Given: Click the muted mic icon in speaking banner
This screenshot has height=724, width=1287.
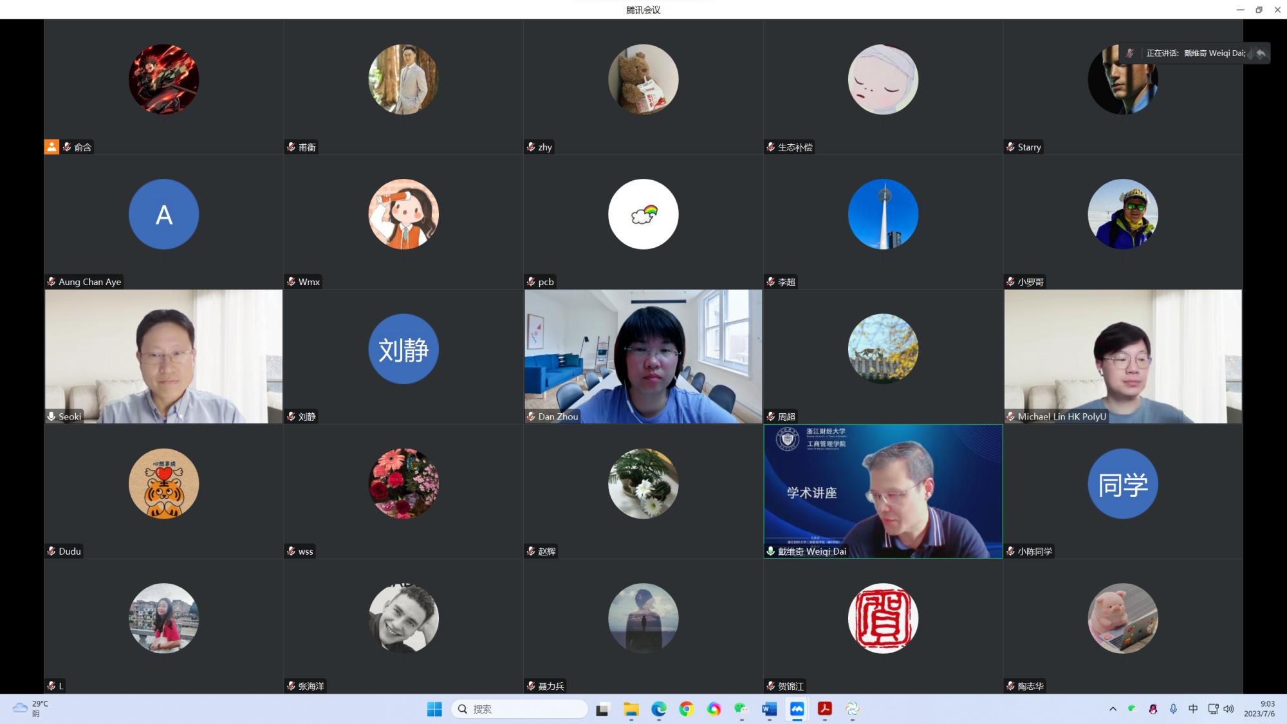Looking at the screenshot, I should (1130, 53).
